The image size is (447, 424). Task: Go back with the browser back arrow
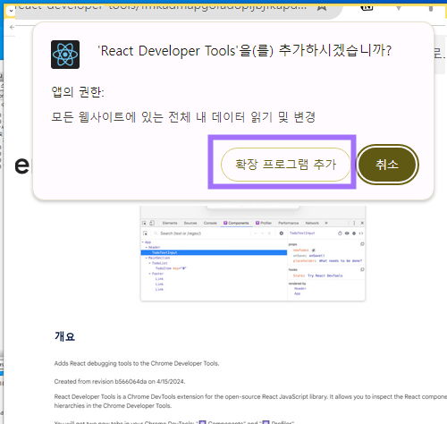coord(12,27)
